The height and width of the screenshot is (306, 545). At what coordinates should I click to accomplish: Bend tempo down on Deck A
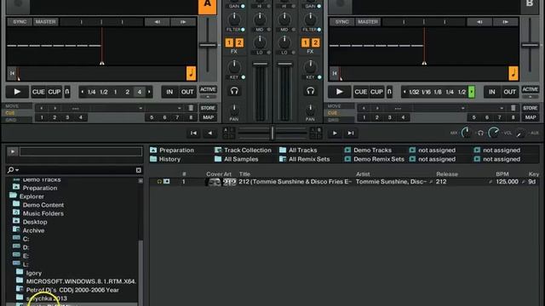tap(157, 22)
